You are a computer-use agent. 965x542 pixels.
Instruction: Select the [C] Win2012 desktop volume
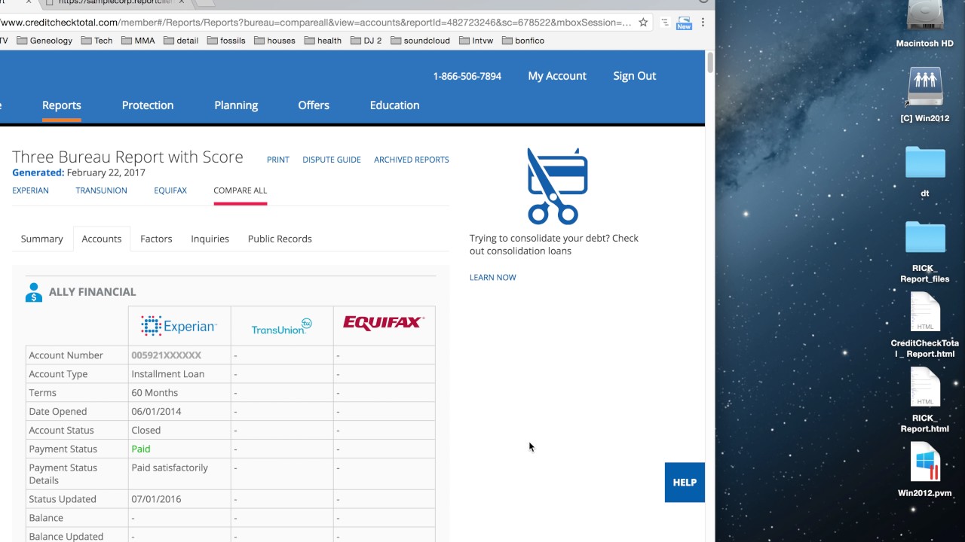[925, 95]
